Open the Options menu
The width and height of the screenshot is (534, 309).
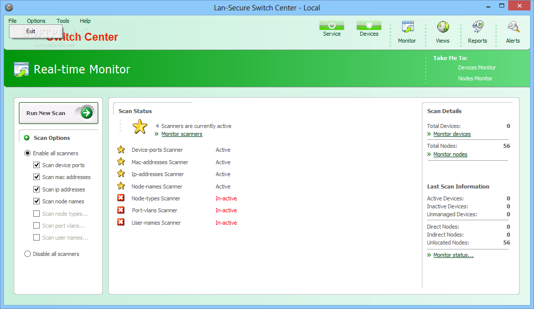coord(36,21)
